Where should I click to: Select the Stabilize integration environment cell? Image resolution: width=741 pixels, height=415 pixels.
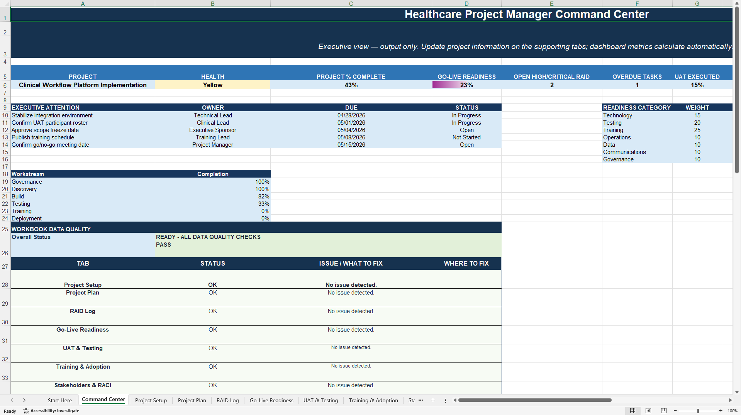[x=83, y=115]
